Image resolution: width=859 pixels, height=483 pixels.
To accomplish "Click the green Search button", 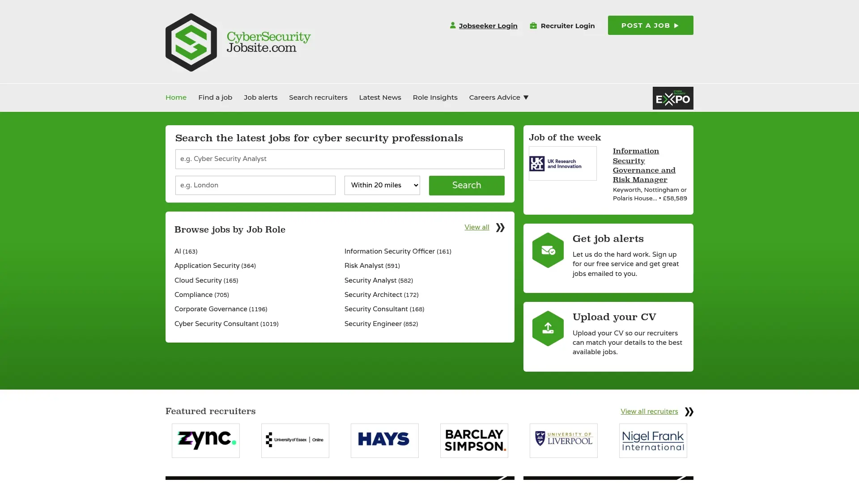I will click(x=467, y=185).
